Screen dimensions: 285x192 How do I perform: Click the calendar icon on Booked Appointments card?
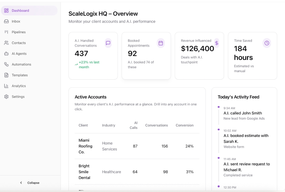click(x=161, y=43)
